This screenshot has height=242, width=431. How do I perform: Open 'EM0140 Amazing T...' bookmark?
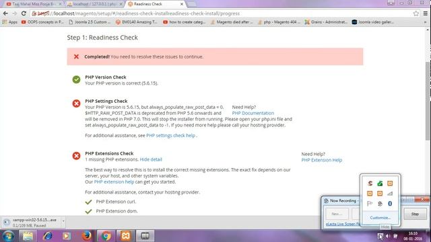[137, 22]
